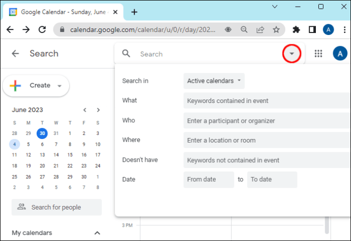Click the share page icon in address bar
Image resolution: width=351 pixels, height=241 pixels.
[260, 29]
